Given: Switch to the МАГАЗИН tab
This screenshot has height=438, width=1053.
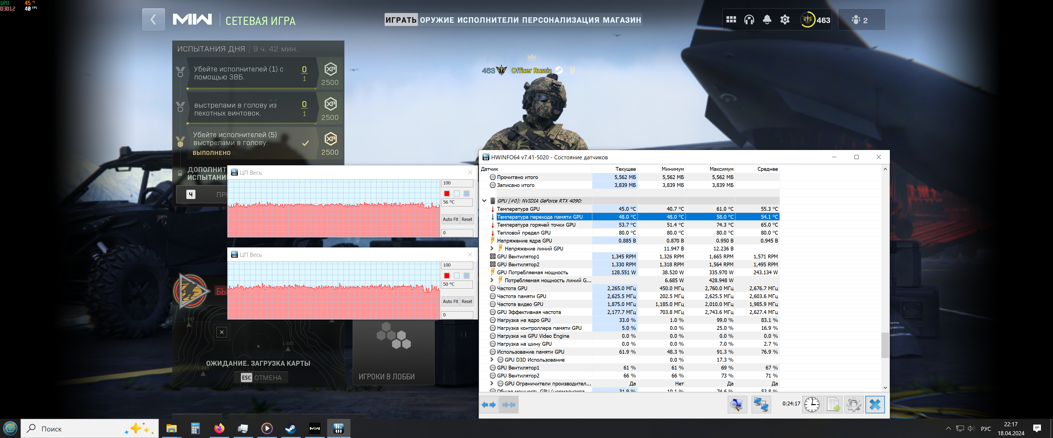Looking at the screenshot, I should point(622,20).
